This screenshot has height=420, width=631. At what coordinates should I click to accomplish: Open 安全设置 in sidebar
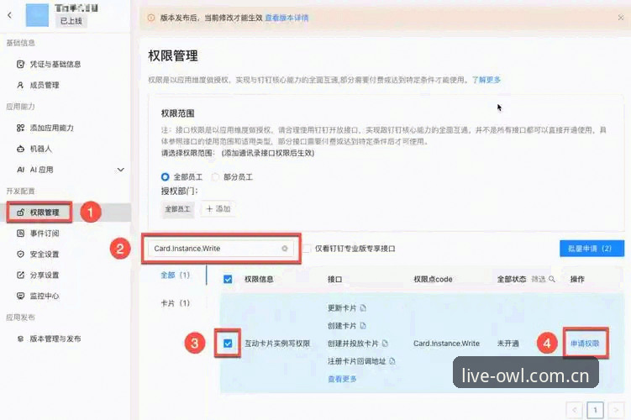39,254
